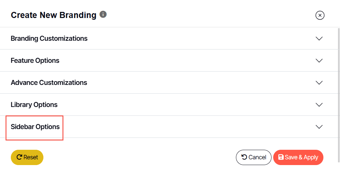Open the Advance Customizations section label
The image size is (340, 180).
pyautogui.click(x=49, y=83)
